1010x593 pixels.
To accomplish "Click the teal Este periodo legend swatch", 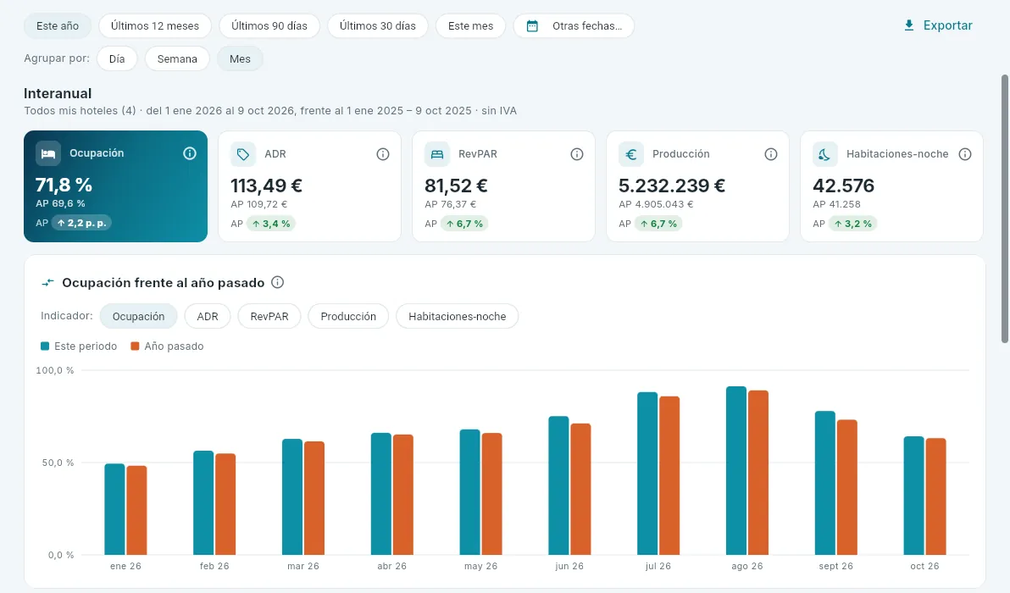I will click(45, 346).
